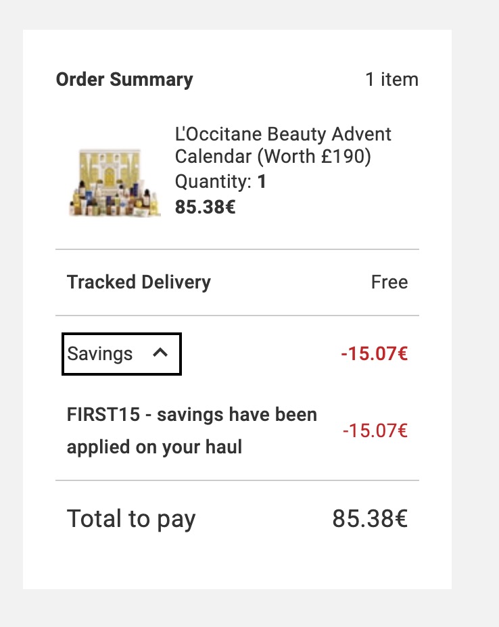The width and height of the screenshot is (499, 627).
Task: Click the word "Calendar" in the product name
Action: (214, 157)
